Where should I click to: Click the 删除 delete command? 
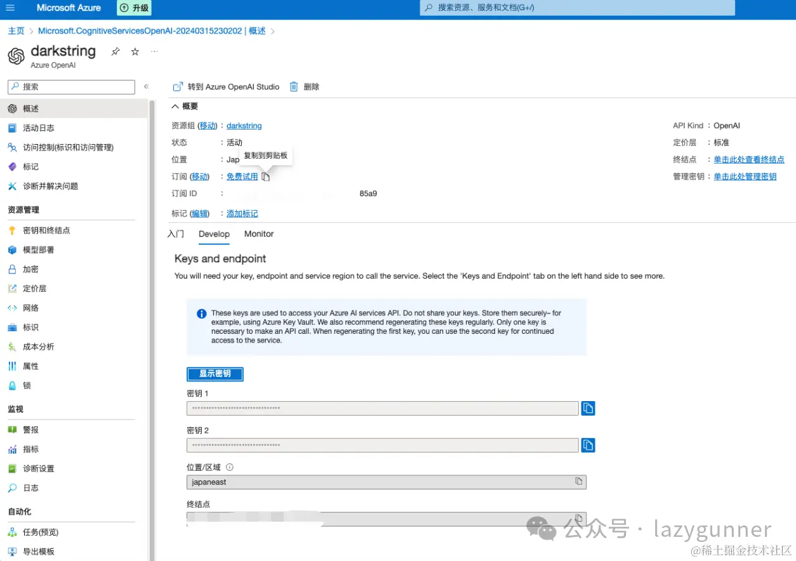tap(305, 87)
